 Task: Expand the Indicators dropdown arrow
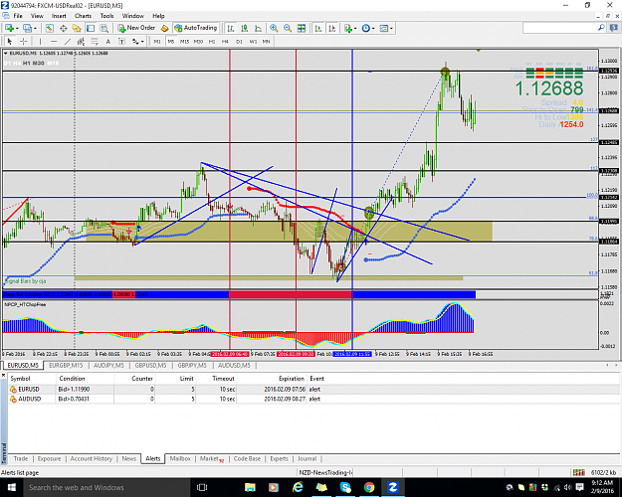coord(355,29)
